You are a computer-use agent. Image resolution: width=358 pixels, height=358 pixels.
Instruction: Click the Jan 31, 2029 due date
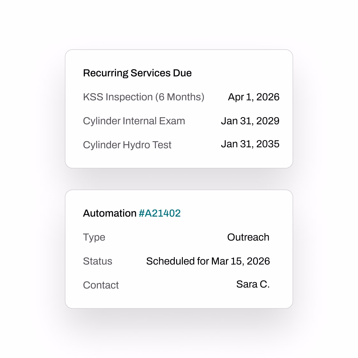coord(251,121)
